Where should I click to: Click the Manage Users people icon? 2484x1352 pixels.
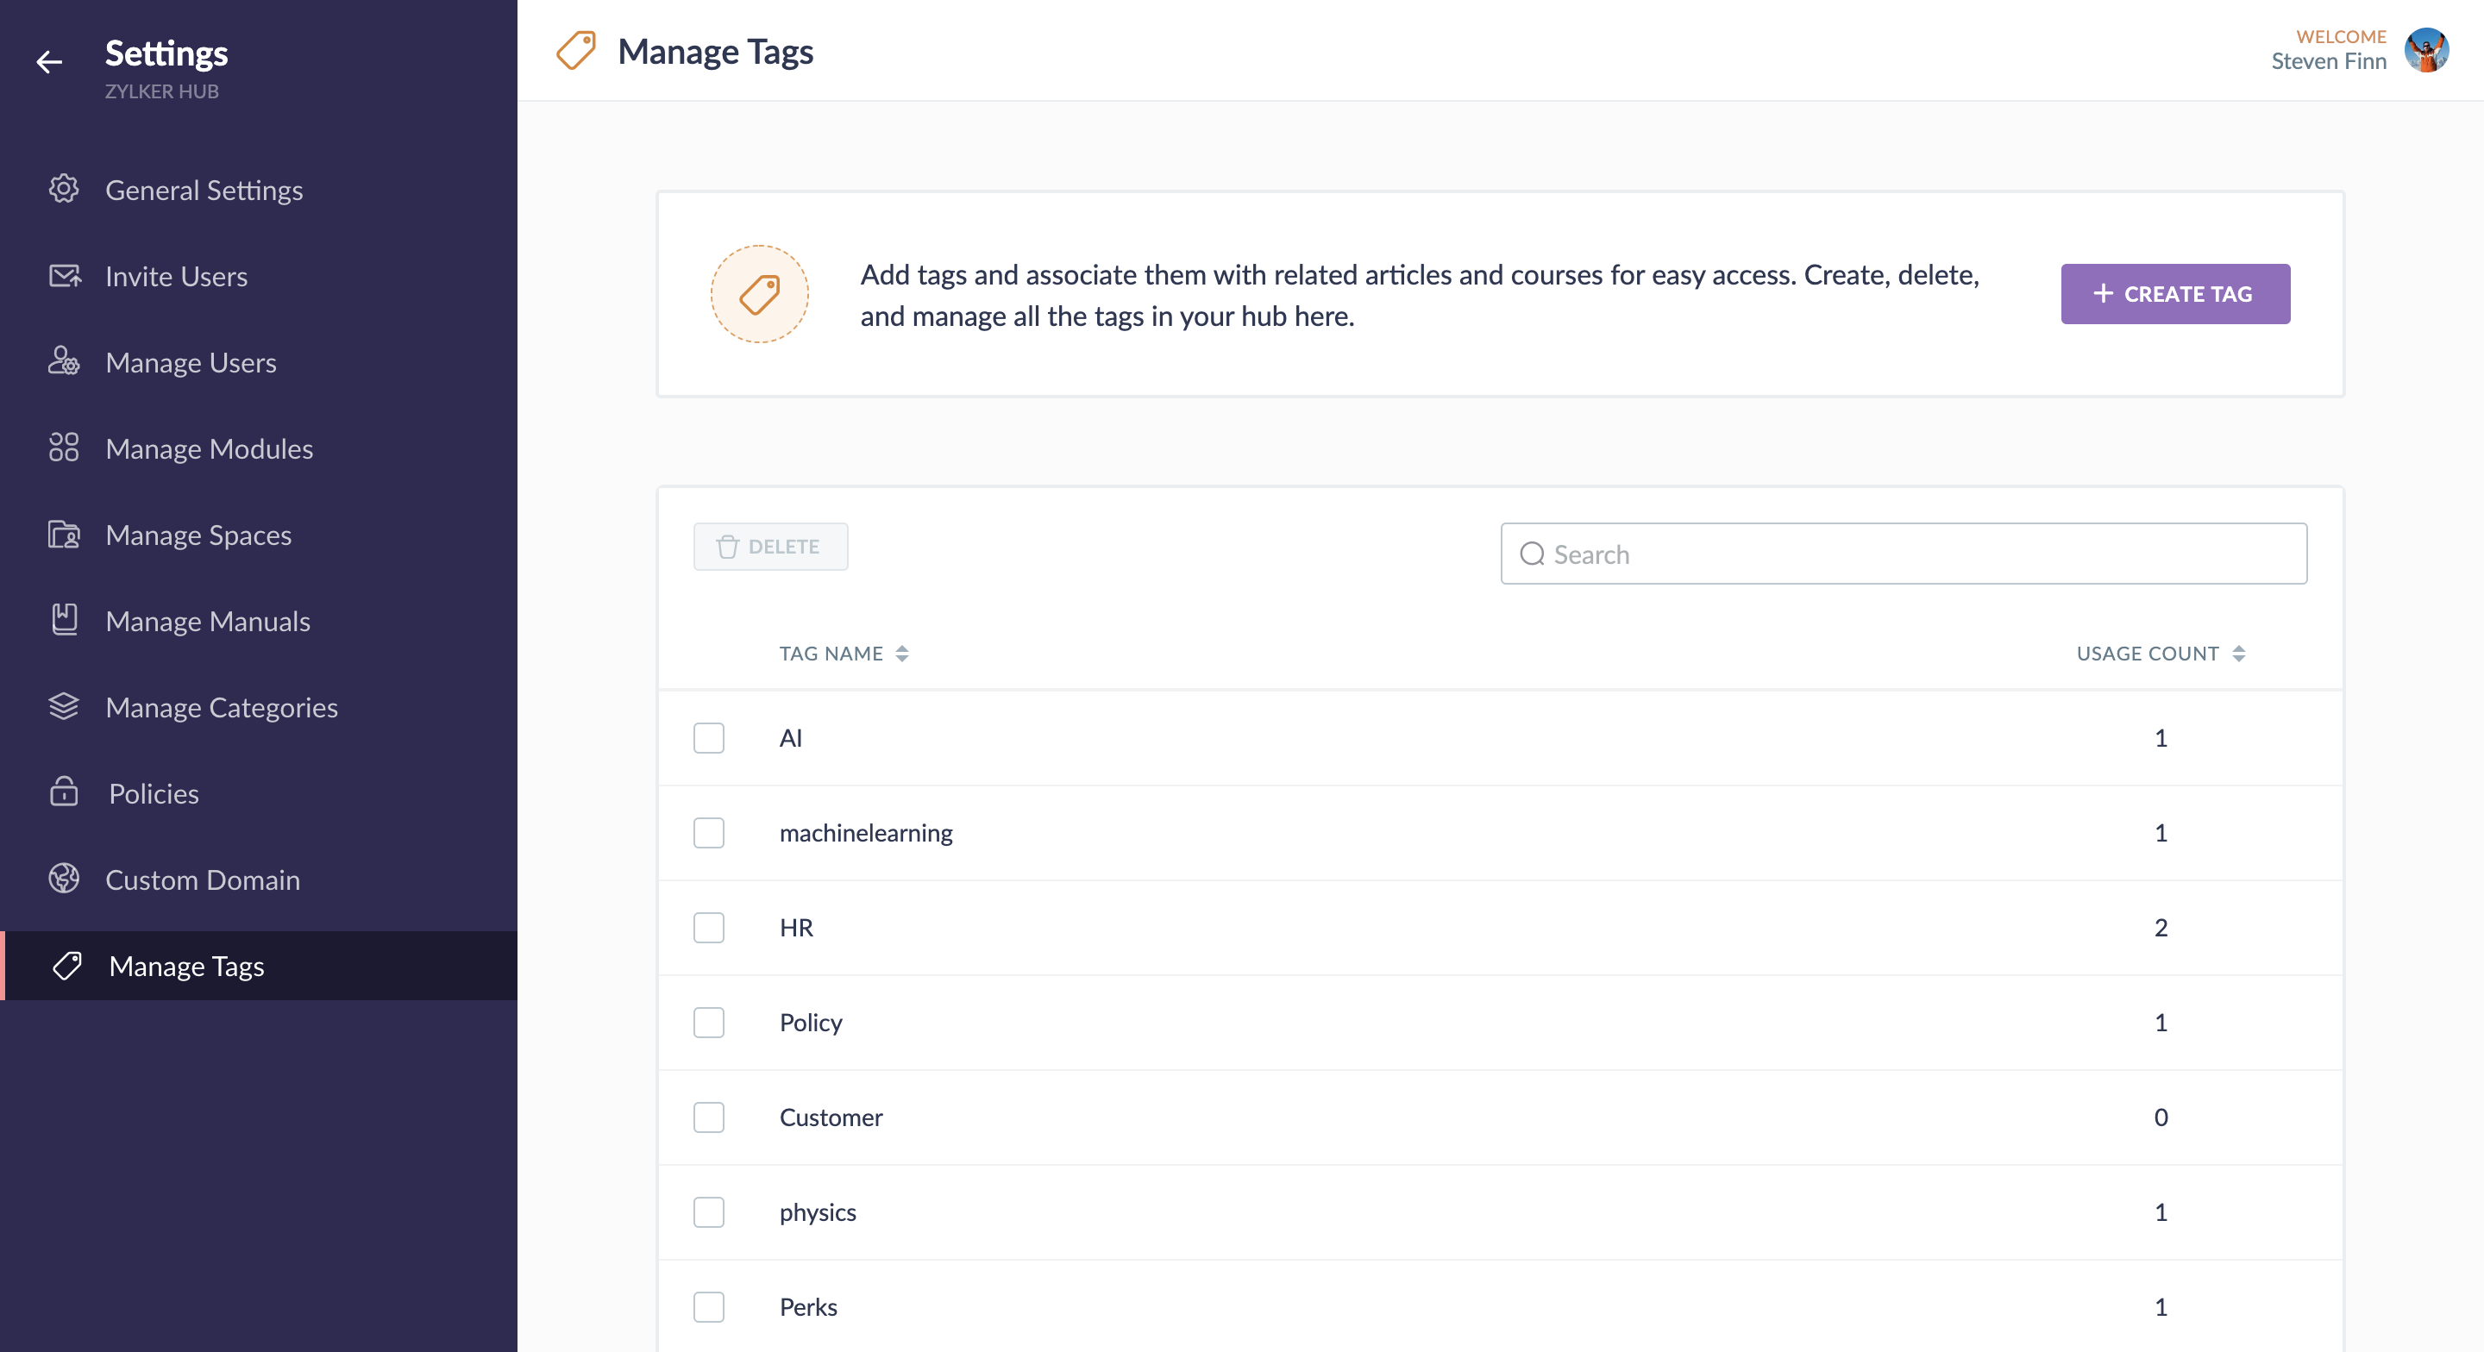(64, 361)
